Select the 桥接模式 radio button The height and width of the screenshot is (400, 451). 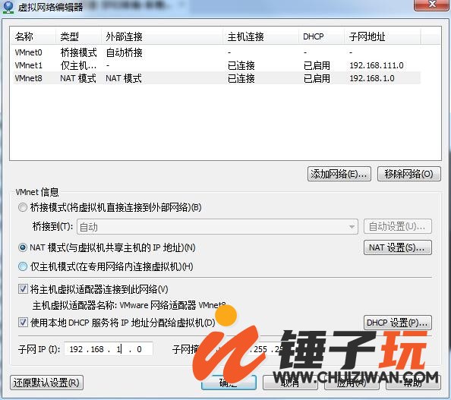pyautogui.click(x=23, y=207)
